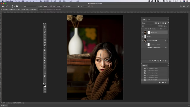190x107 pixels.
Task: Delete layer with Layers panel trash icon
Action: [166, 61]
